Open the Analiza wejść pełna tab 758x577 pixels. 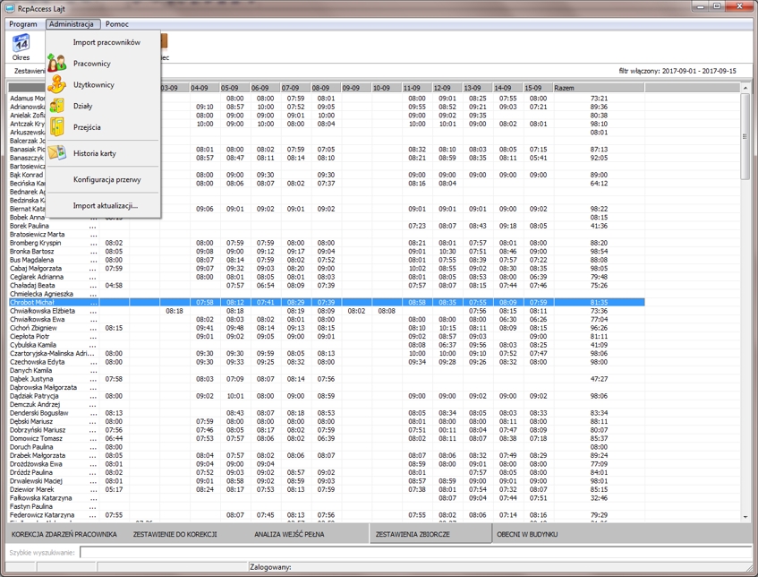pyautogui.click(x=289, y=534)
